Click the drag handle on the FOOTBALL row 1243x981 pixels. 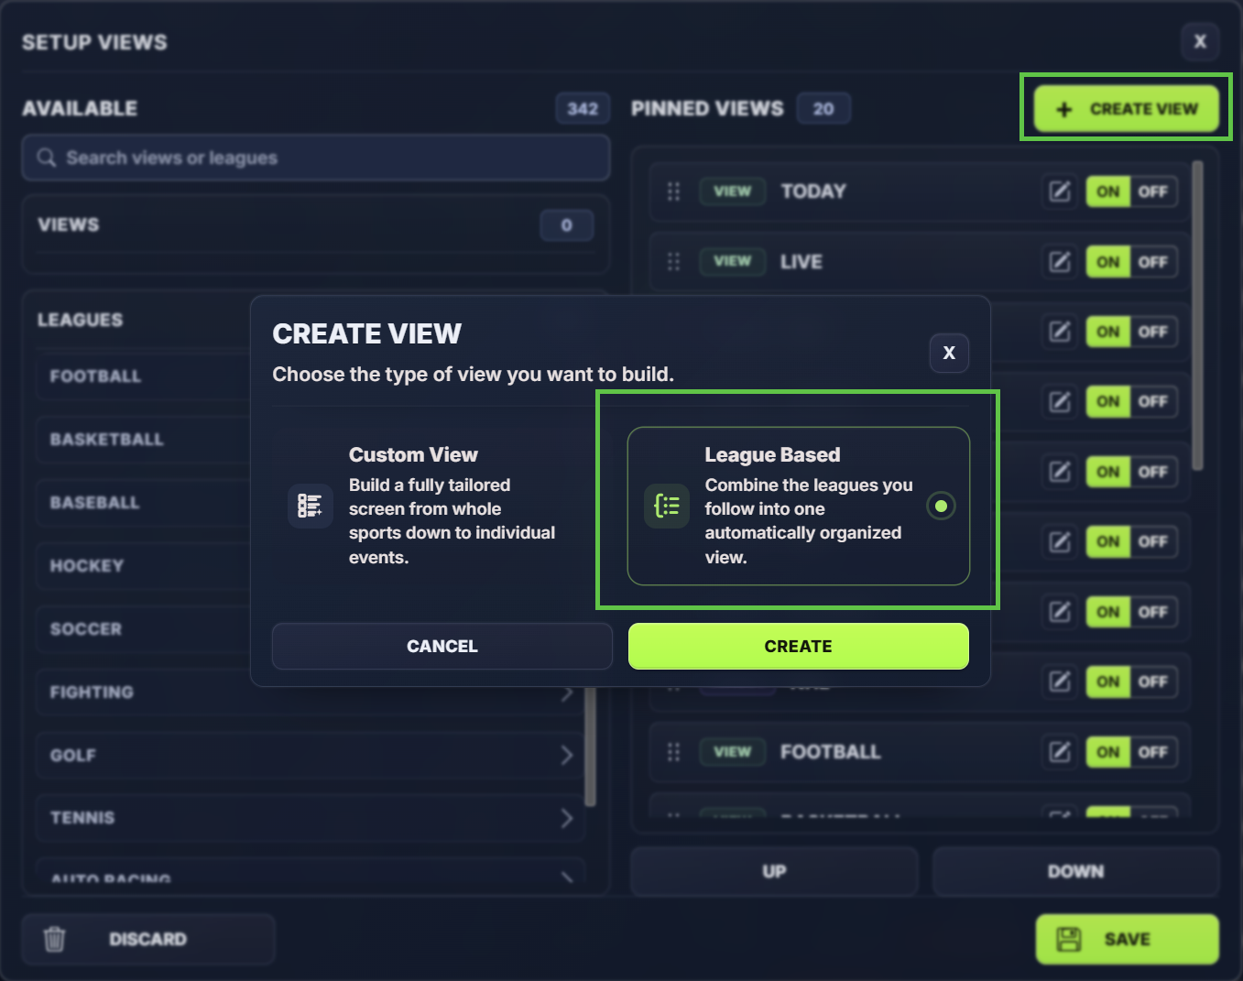point(674,752)
